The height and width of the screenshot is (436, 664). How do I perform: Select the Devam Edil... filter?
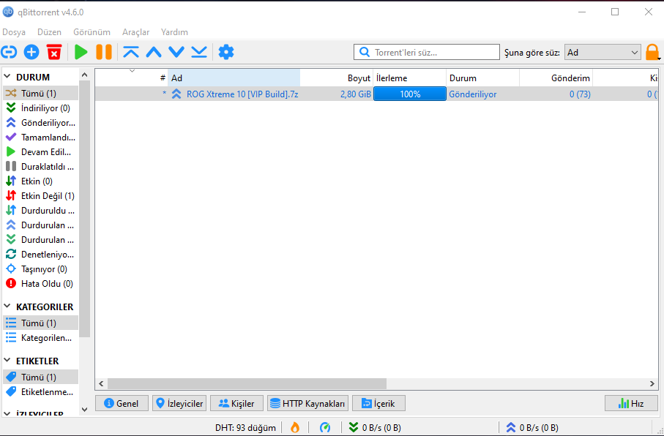40,152
